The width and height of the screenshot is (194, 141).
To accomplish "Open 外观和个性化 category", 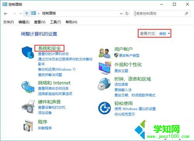I will [128, 64].
